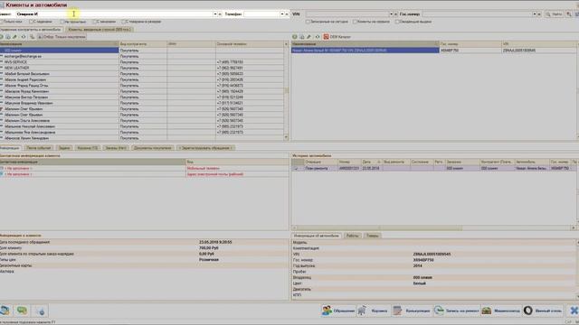
Task: Switch to the Заказы tab
Action: (116, 148)
